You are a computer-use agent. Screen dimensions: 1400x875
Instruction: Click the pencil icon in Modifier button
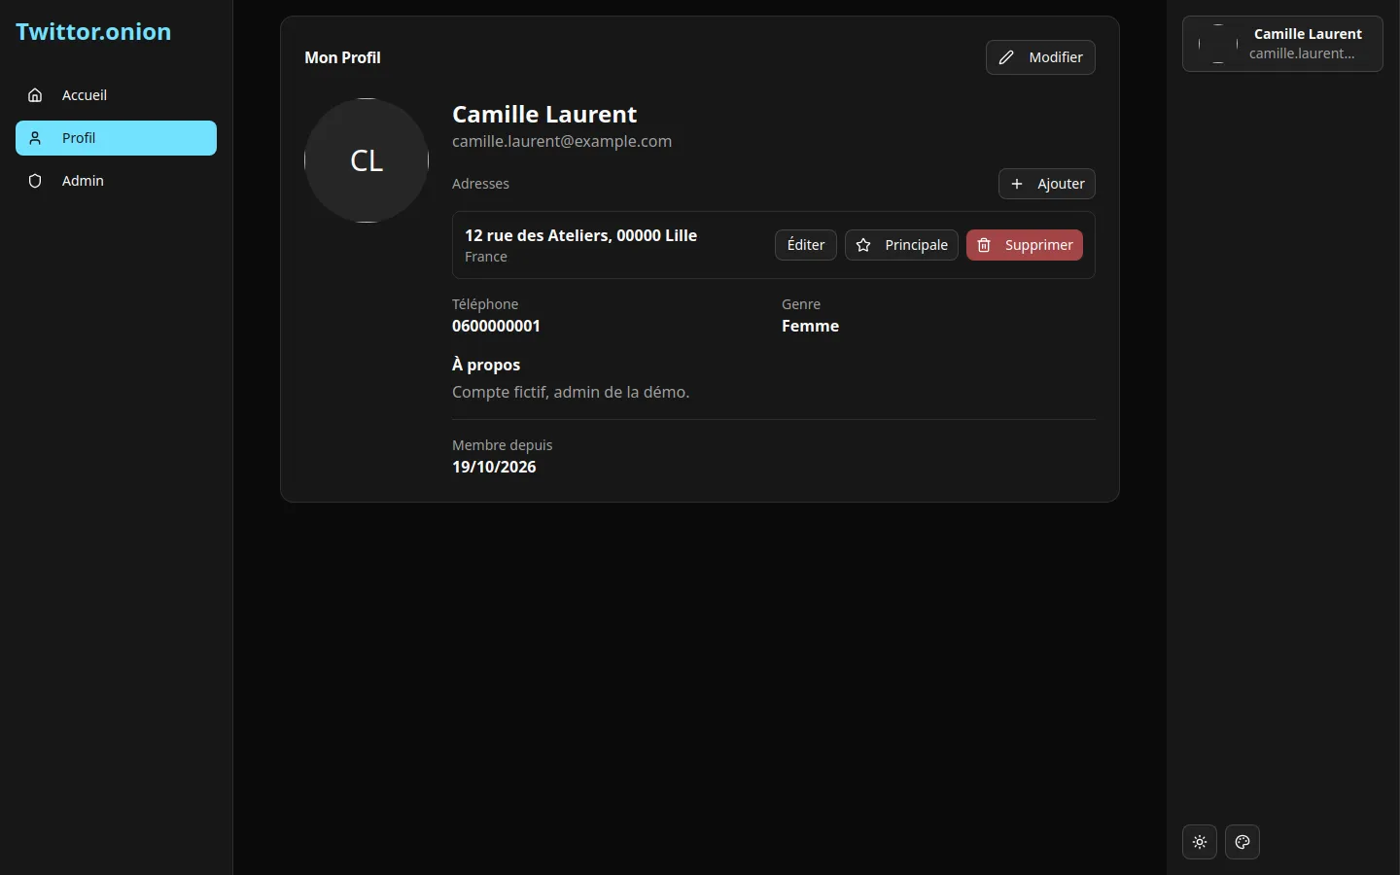pos(1006,57)
